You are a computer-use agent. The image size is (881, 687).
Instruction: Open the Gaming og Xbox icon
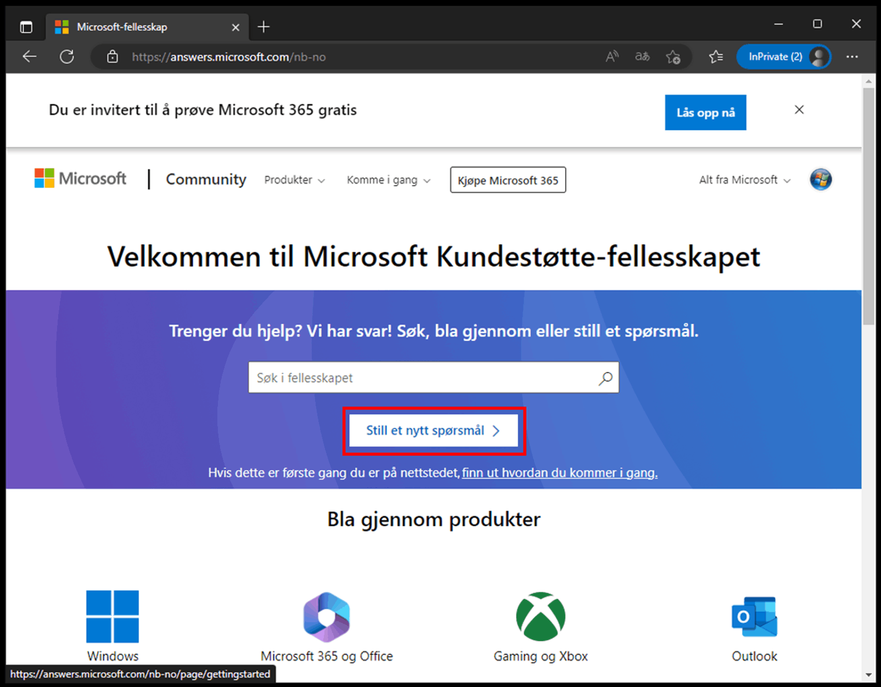(x=541, y=616)
